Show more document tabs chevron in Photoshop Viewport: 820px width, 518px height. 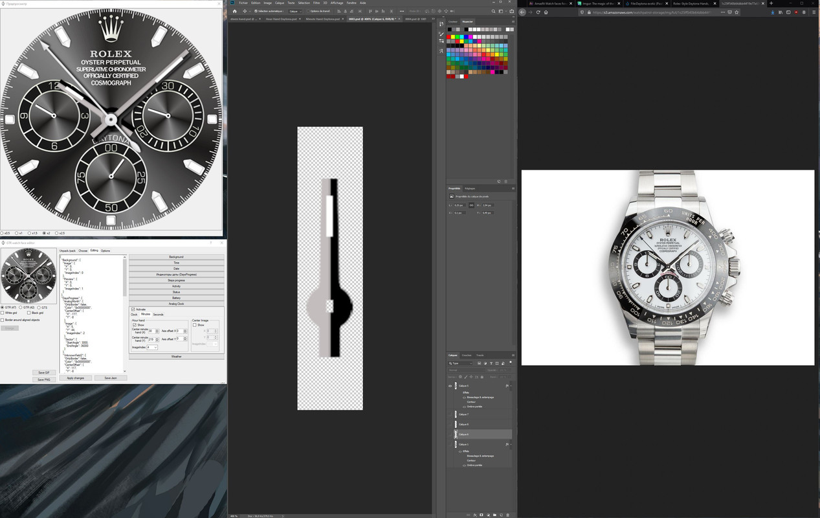pyautogui.click(x=433, y=19)
